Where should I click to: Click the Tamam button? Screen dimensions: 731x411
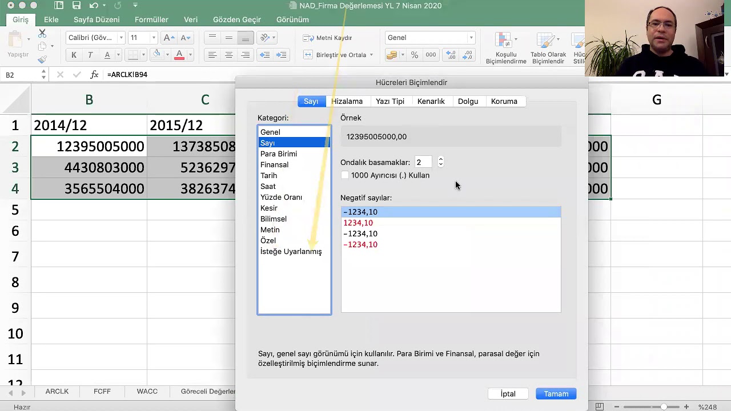point(556,394)
